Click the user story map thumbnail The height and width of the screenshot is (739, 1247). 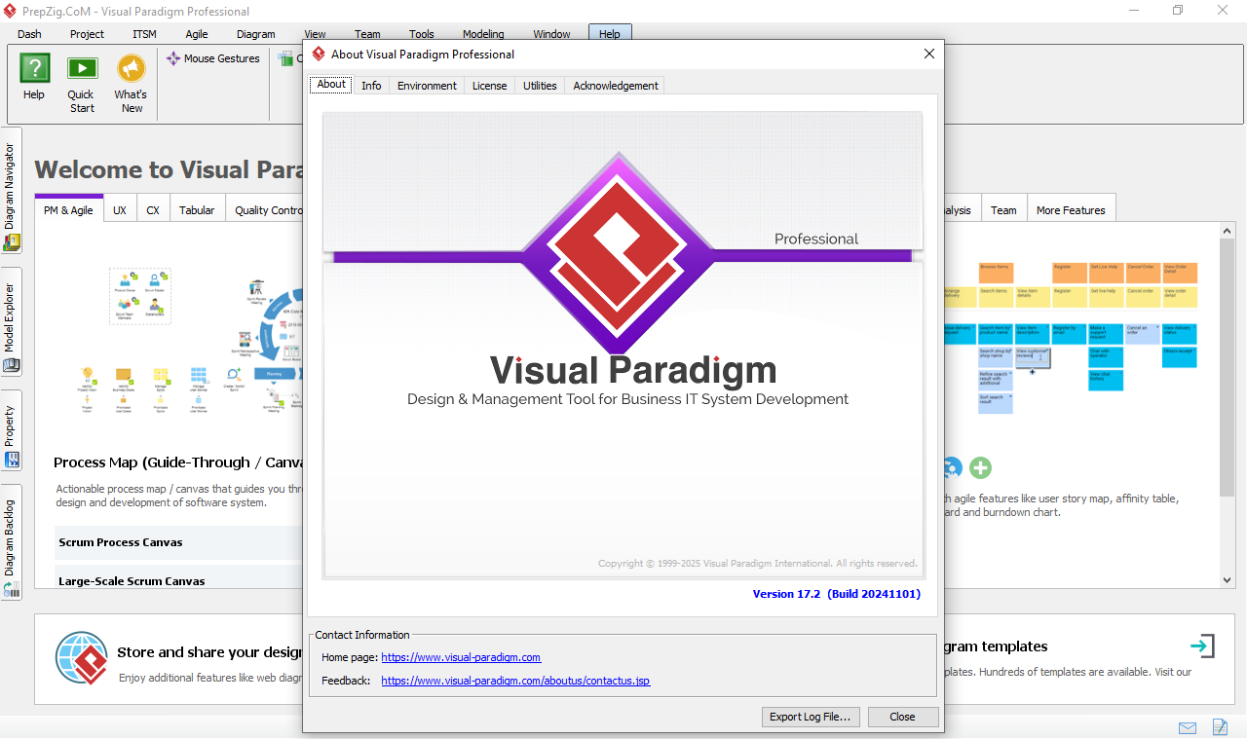1071,337
